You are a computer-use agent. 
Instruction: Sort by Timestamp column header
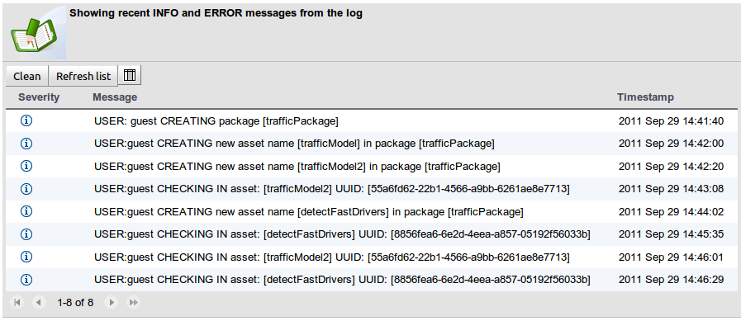(645, 97)
